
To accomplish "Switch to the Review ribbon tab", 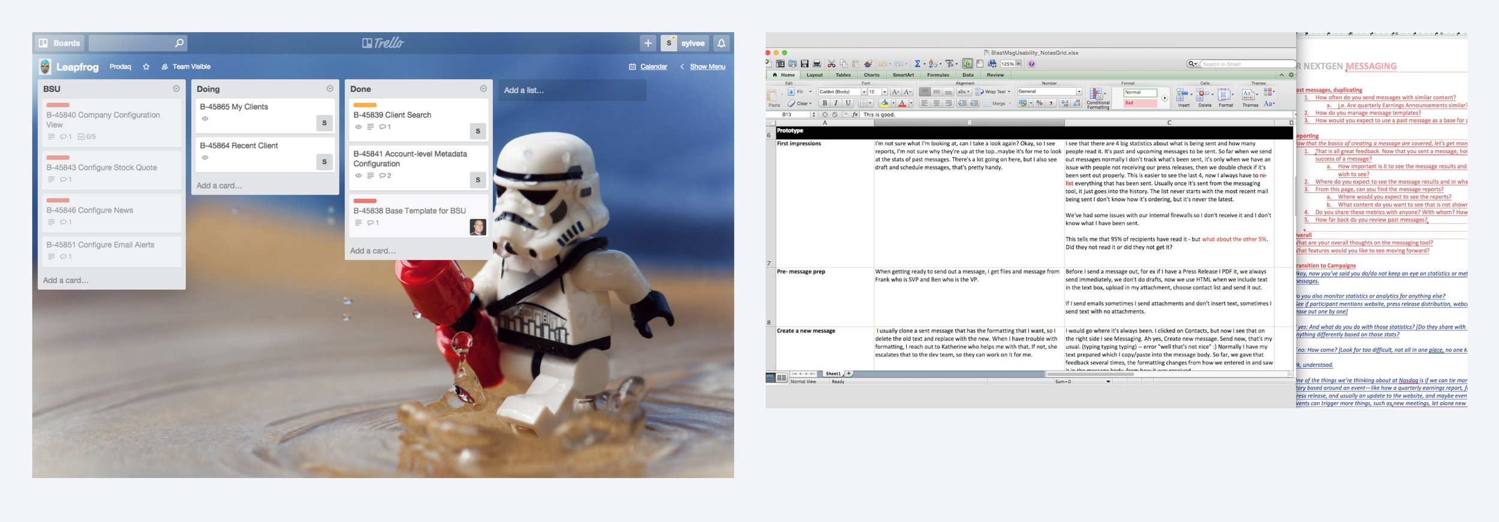I will 995,75.
